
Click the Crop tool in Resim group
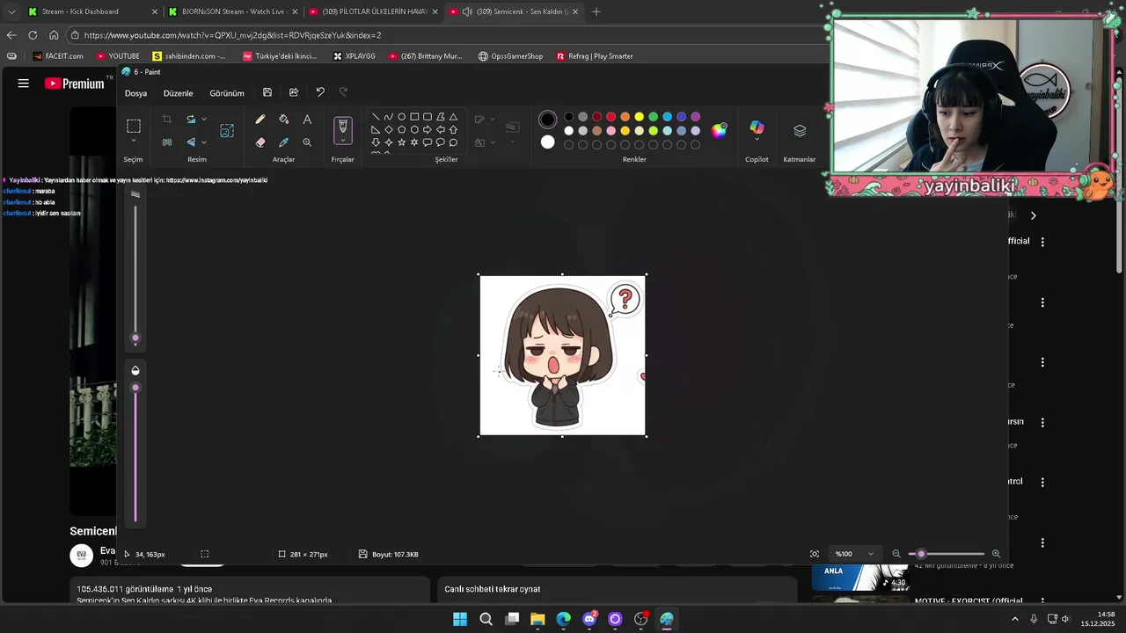pos(167,120)
